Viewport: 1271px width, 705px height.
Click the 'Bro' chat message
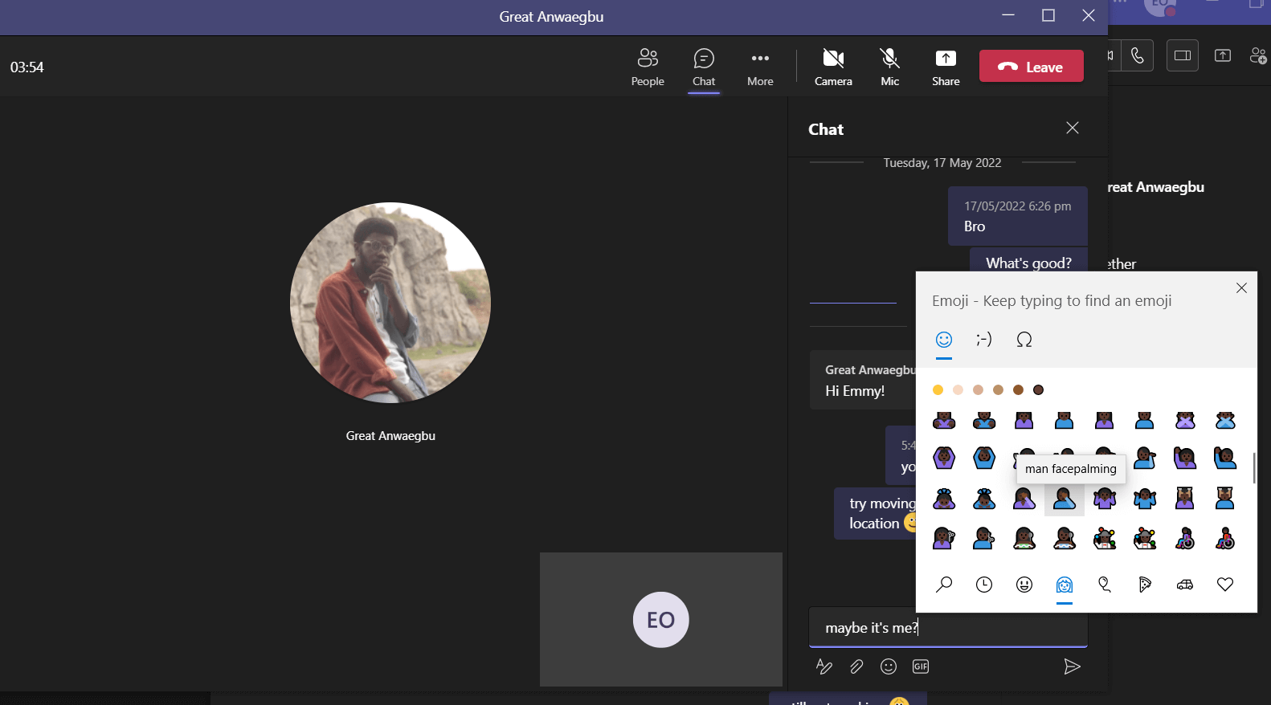[x=1018, y=216]
